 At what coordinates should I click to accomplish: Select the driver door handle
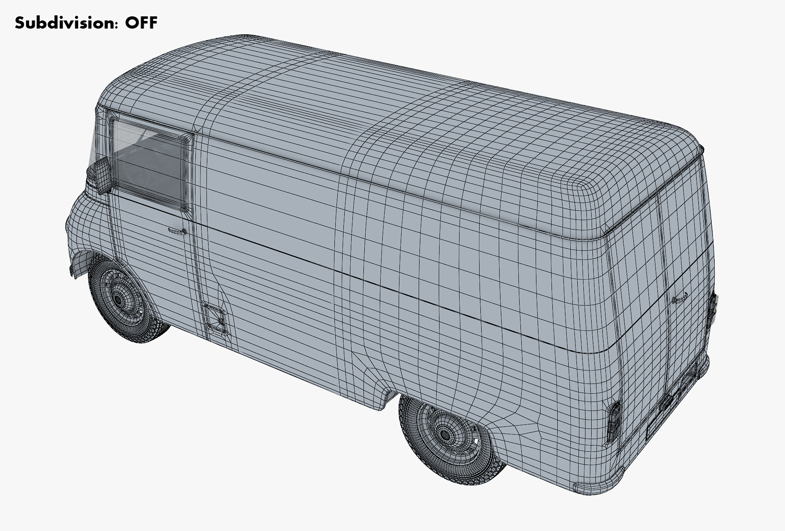tap(177, 231)
